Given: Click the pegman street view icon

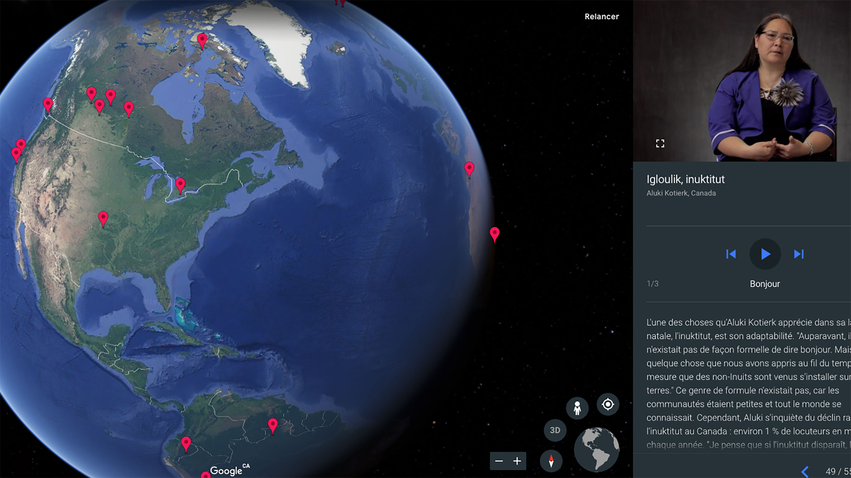Looking at the screenshot, I should coord(575,408).
